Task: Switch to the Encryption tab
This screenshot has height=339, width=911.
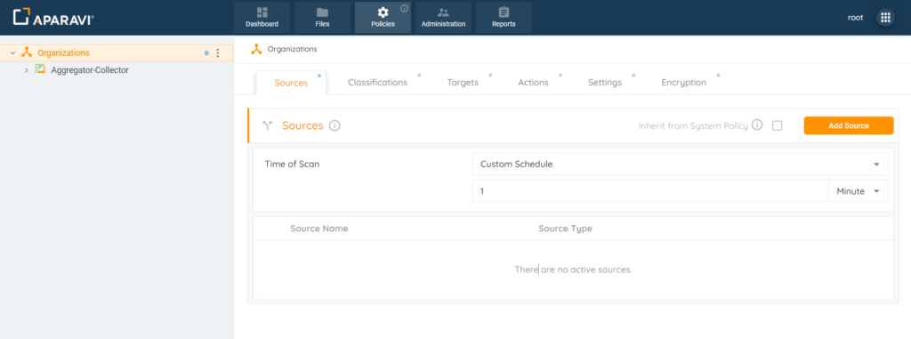Action: click(684, 83)
